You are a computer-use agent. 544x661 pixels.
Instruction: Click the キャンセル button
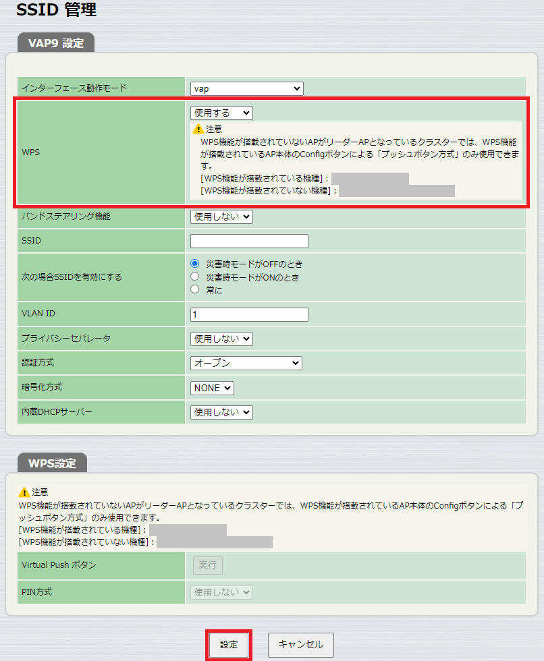coord(300,645)
